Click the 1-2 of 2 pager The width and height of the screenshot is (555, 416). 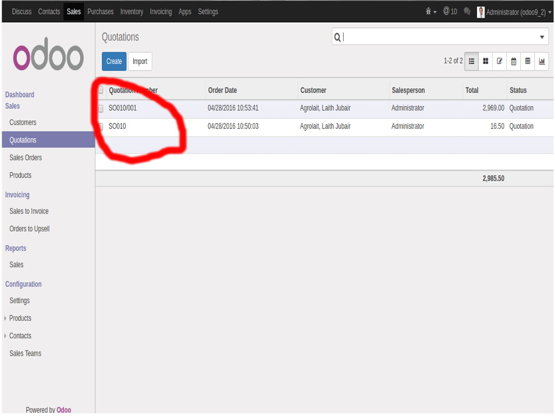(453, 61)
